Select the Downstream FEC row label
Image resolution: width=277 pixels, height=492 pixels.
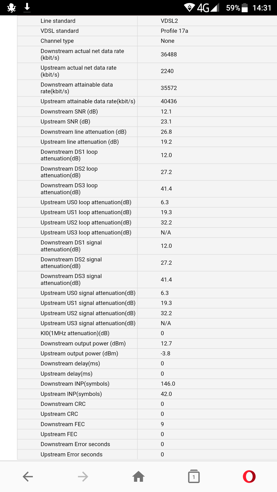[x=63, y=424]
